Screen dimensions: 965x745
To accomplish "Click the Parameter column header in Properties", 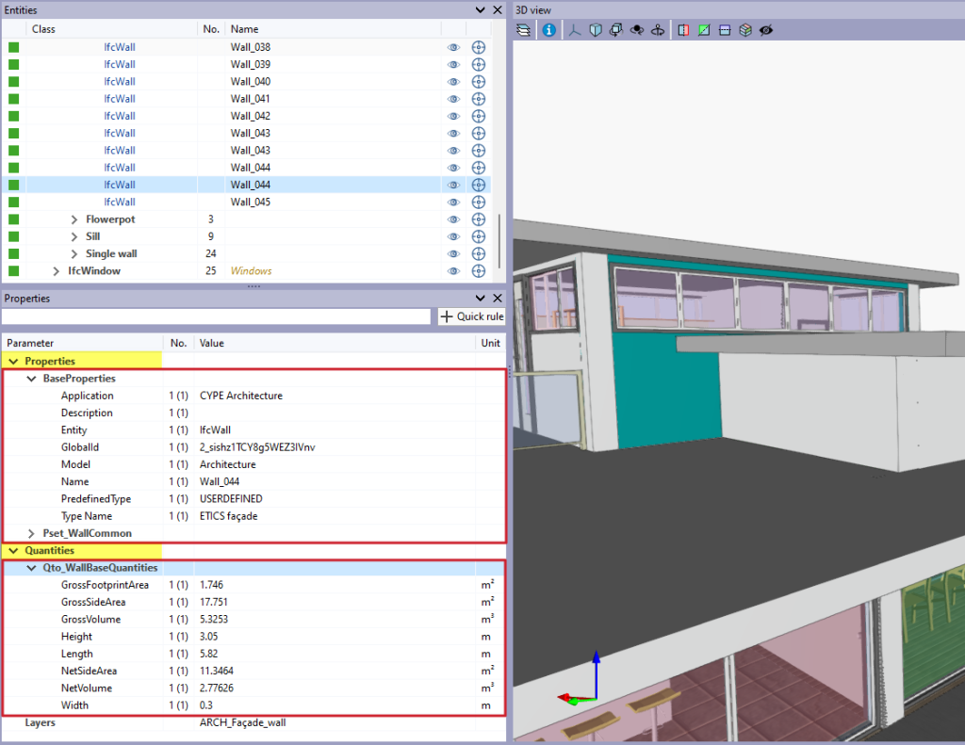I will (31, 343).
